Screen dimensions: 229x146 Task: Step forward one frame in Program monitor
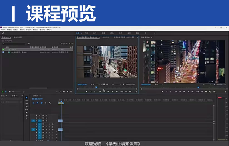tap(188, 92)
